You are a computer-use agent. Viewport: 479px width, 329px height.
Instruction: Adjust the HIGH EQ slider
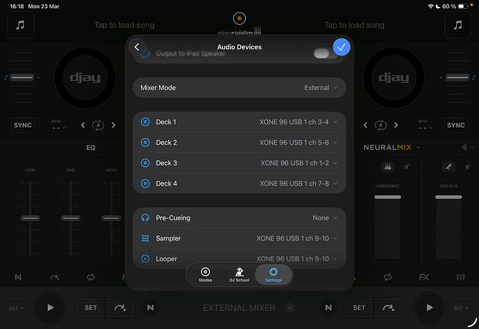111,218
